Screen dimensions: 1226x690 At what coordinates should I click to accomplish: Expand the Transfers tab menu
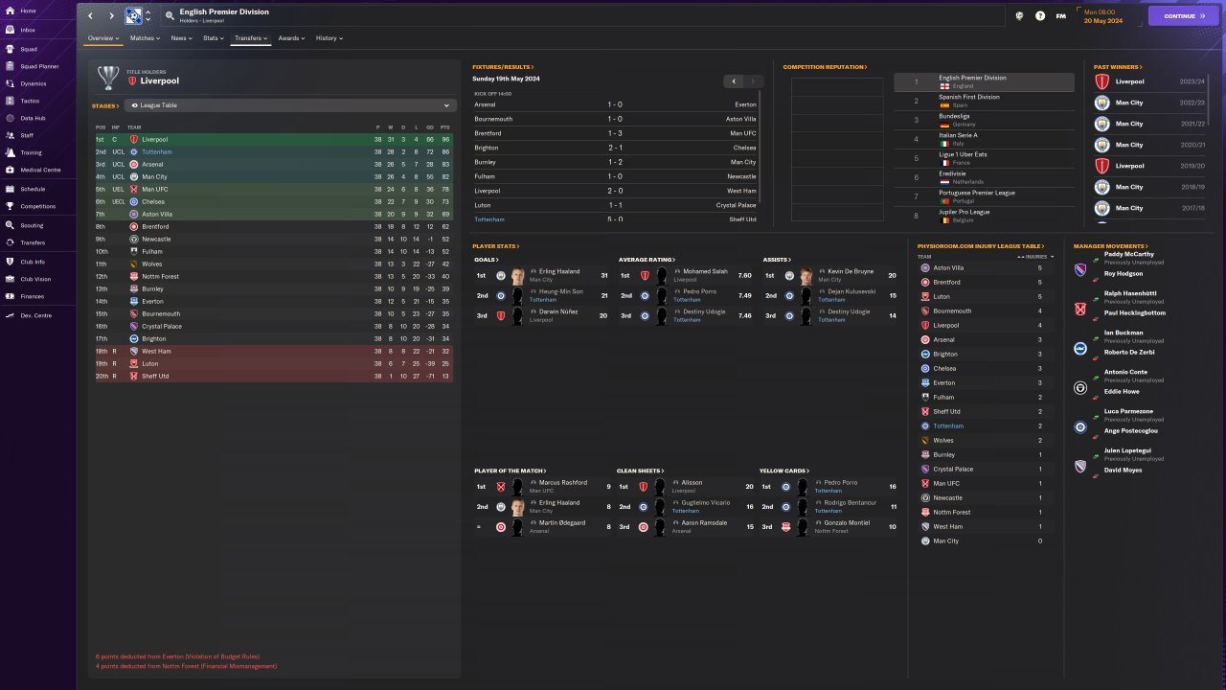coord(252,38)
